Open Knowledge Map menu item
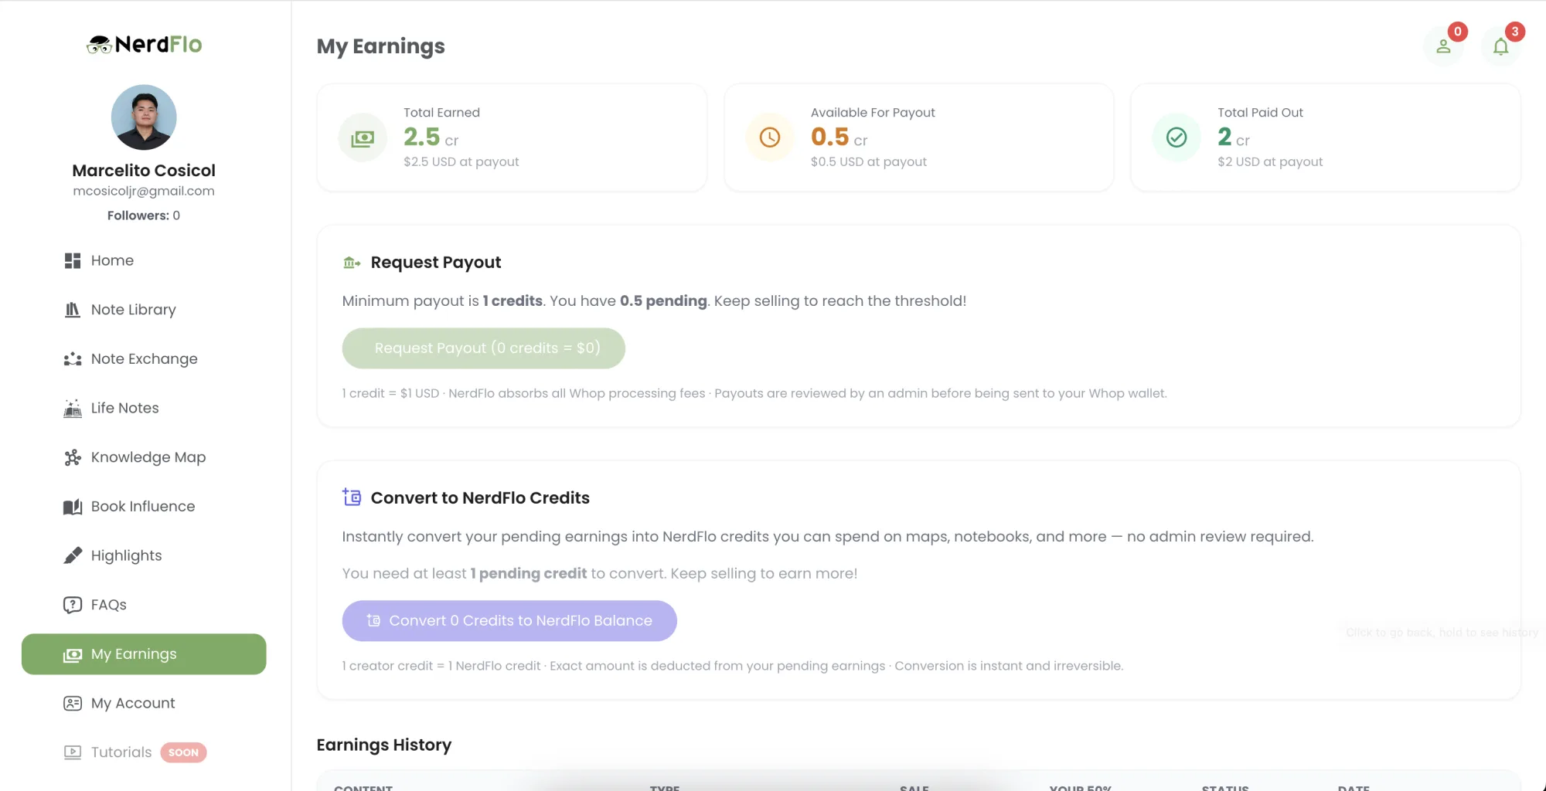 [x=144, y=457]
